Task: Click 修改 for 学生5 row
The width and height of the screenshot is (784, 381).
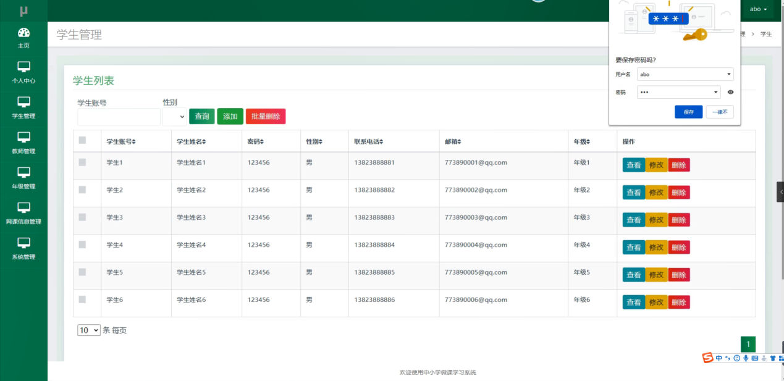Action: 656,275
